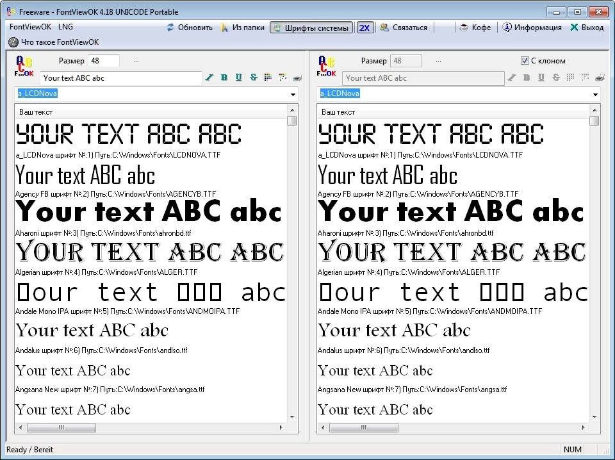
Task: Open Информация about dialog
Action: pyautogui.click(x=532, y=28)
